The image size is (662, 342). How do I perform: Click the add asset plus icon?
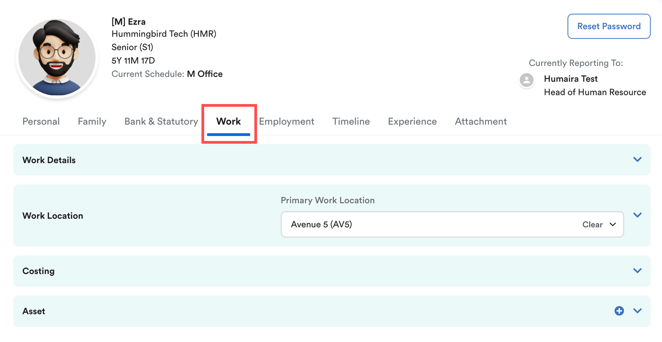point(619,311)
